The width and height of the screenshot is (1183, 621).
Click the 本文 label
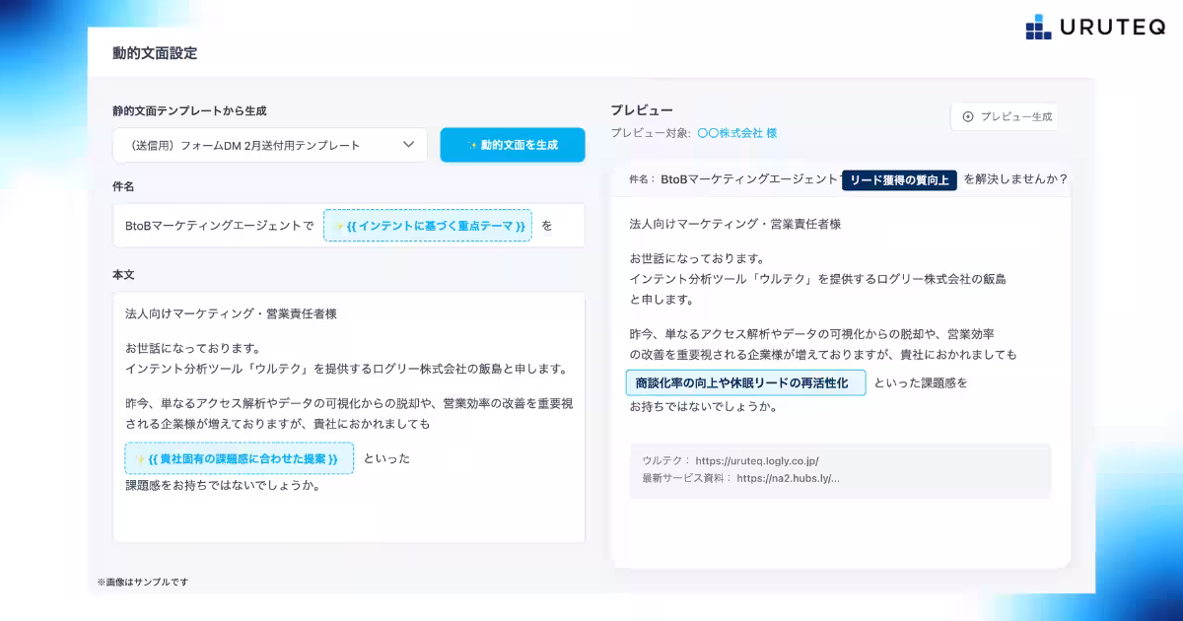tap(123, 274)
